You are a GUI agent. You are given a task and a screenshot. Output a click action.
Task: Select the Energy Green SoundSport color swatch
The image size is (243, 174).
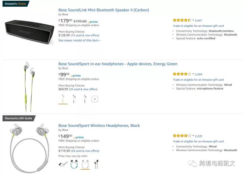click(x=63, y=99)
